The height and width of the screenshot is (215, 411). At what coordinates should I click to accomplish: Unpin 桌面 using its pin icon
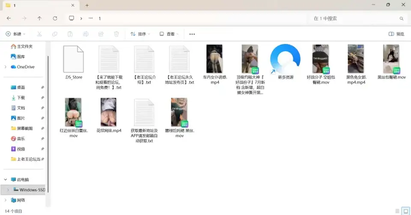pyautogui.click(x=42, y=87)
